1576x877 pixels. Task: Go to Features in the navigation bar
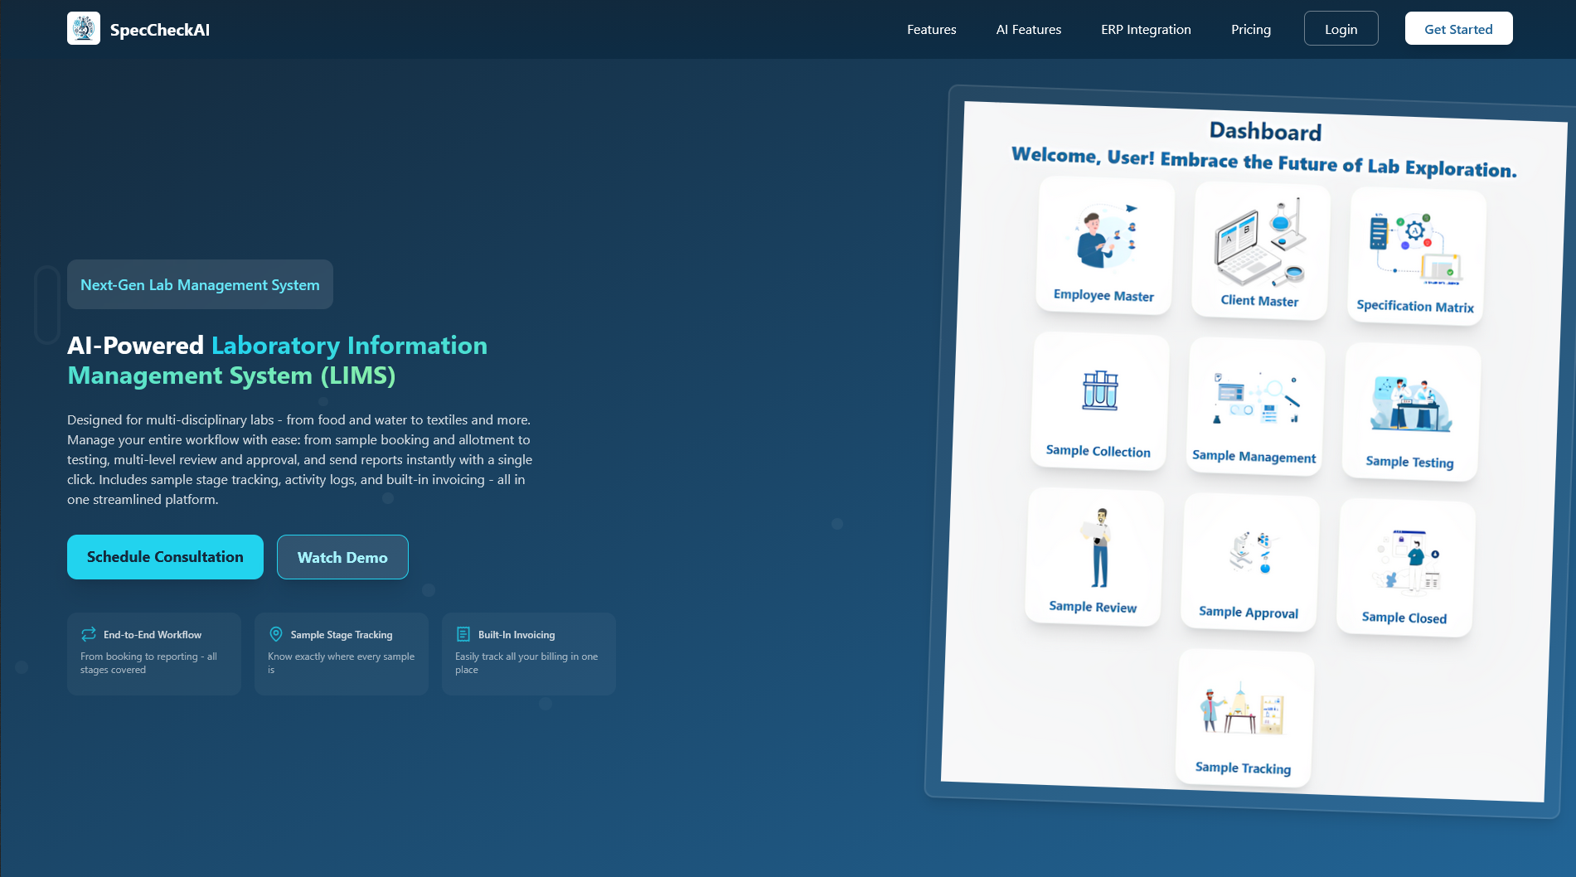coord(931,30)
